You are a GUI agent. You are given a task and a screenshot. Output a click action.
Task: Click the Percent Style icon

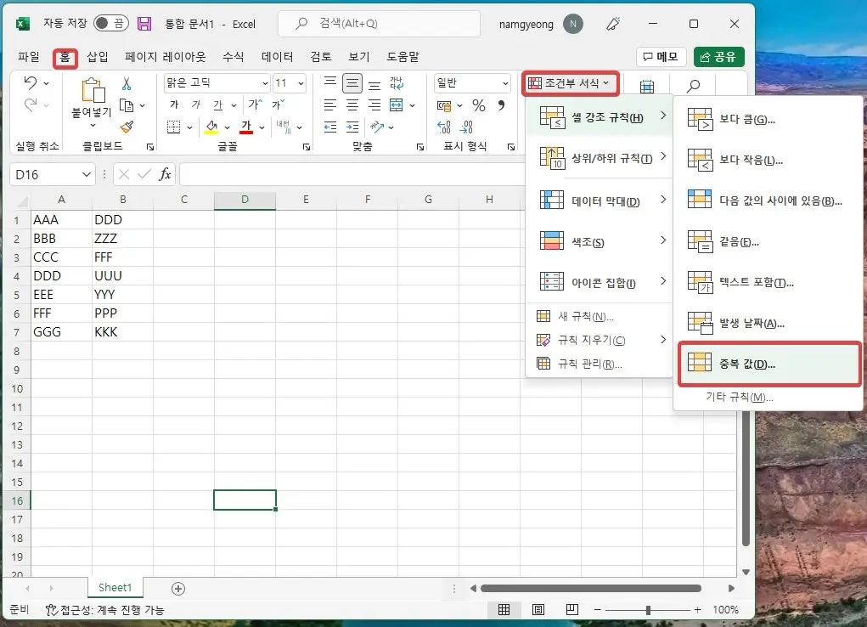pos(479,104)
